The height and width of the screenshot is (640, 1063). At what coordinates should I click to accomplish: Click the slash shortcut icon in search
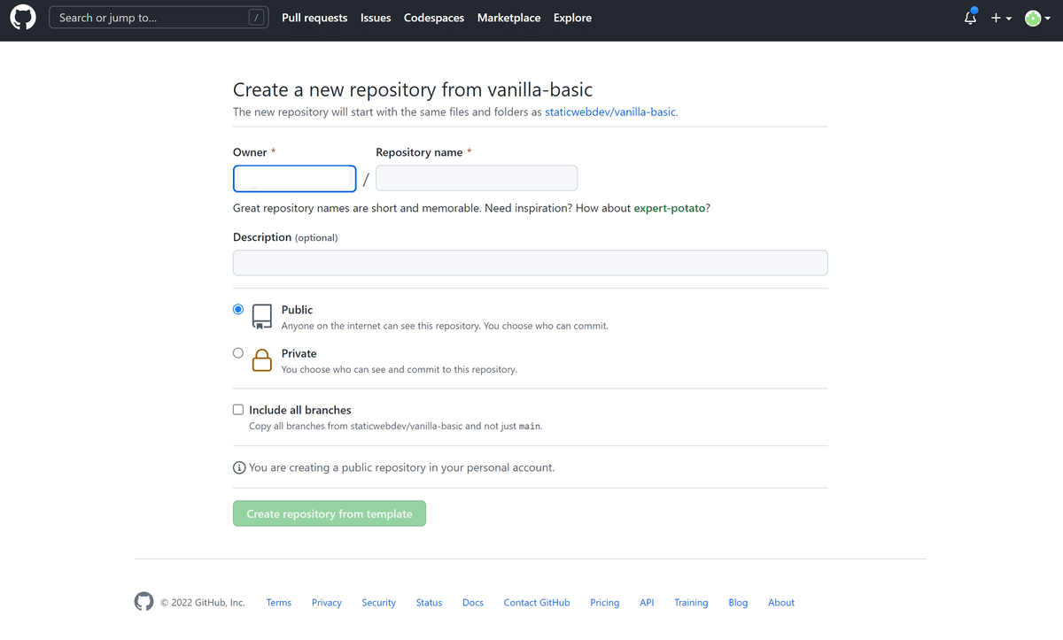pyautogui.click(x=256, y=18)
